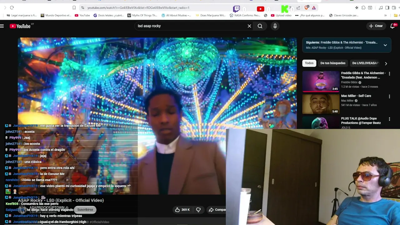
Task: Run search with the magnifier button
Action: point(260,26)
